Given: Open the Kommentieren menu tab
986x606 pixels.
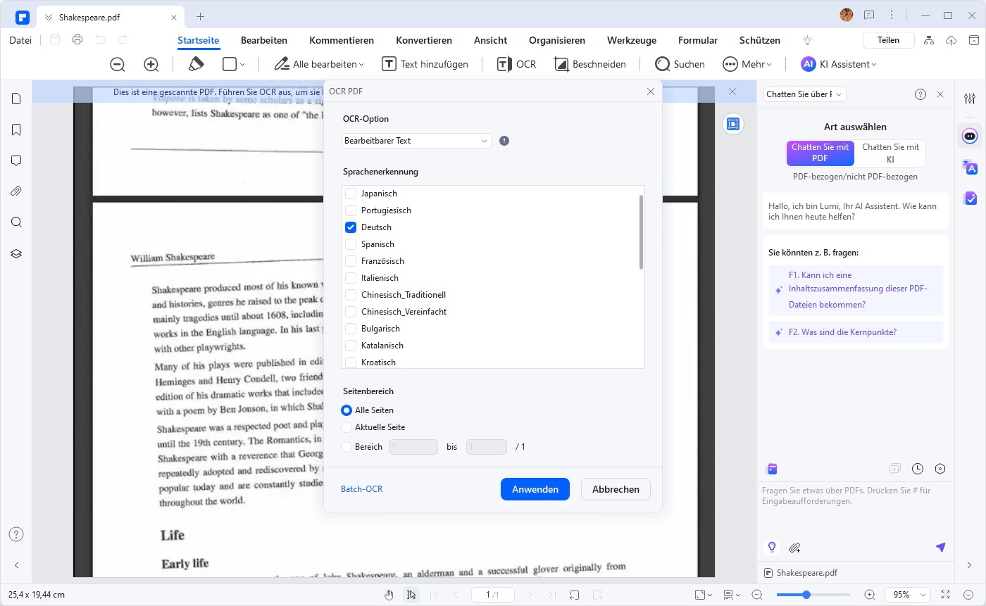Looking at the screenshot, I should (342, 40).
